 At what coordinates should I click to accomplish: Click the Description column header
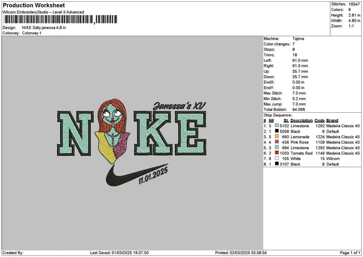click(301, 121)
